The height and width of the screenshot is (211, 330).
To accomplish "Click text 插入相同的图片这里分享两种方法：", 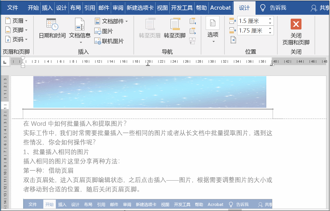I will 71,161.
